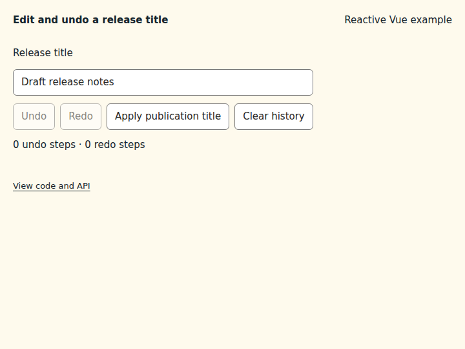Click the disabled Redo button

(x=81, y=116)
